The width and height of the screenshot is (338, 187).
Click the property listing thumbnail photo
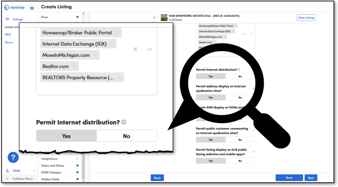(x=164, y=17)
